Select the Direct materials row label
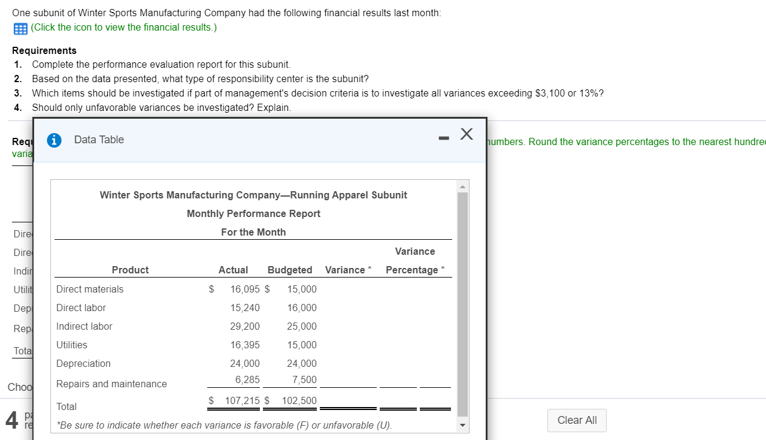This screenshot has height=440, width=766. [x=90, y=289]
